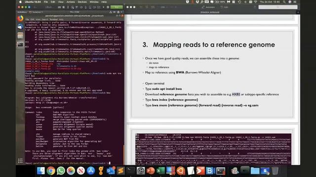Open the macOS Help menu
The width and height of the screenshot is (316, 177).
click(104, 2)
